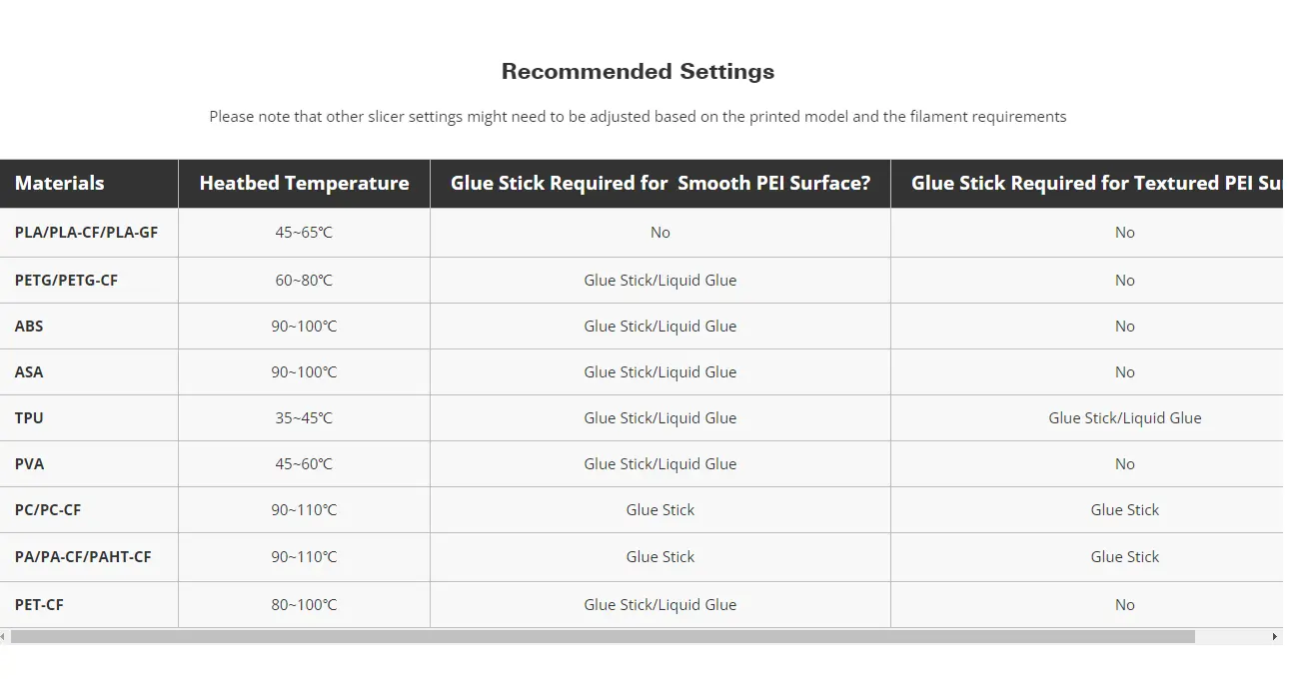Select the PETG/PETG-CF material cell
The width and height of the screenshot is (1312, 679).
point(66,281)
